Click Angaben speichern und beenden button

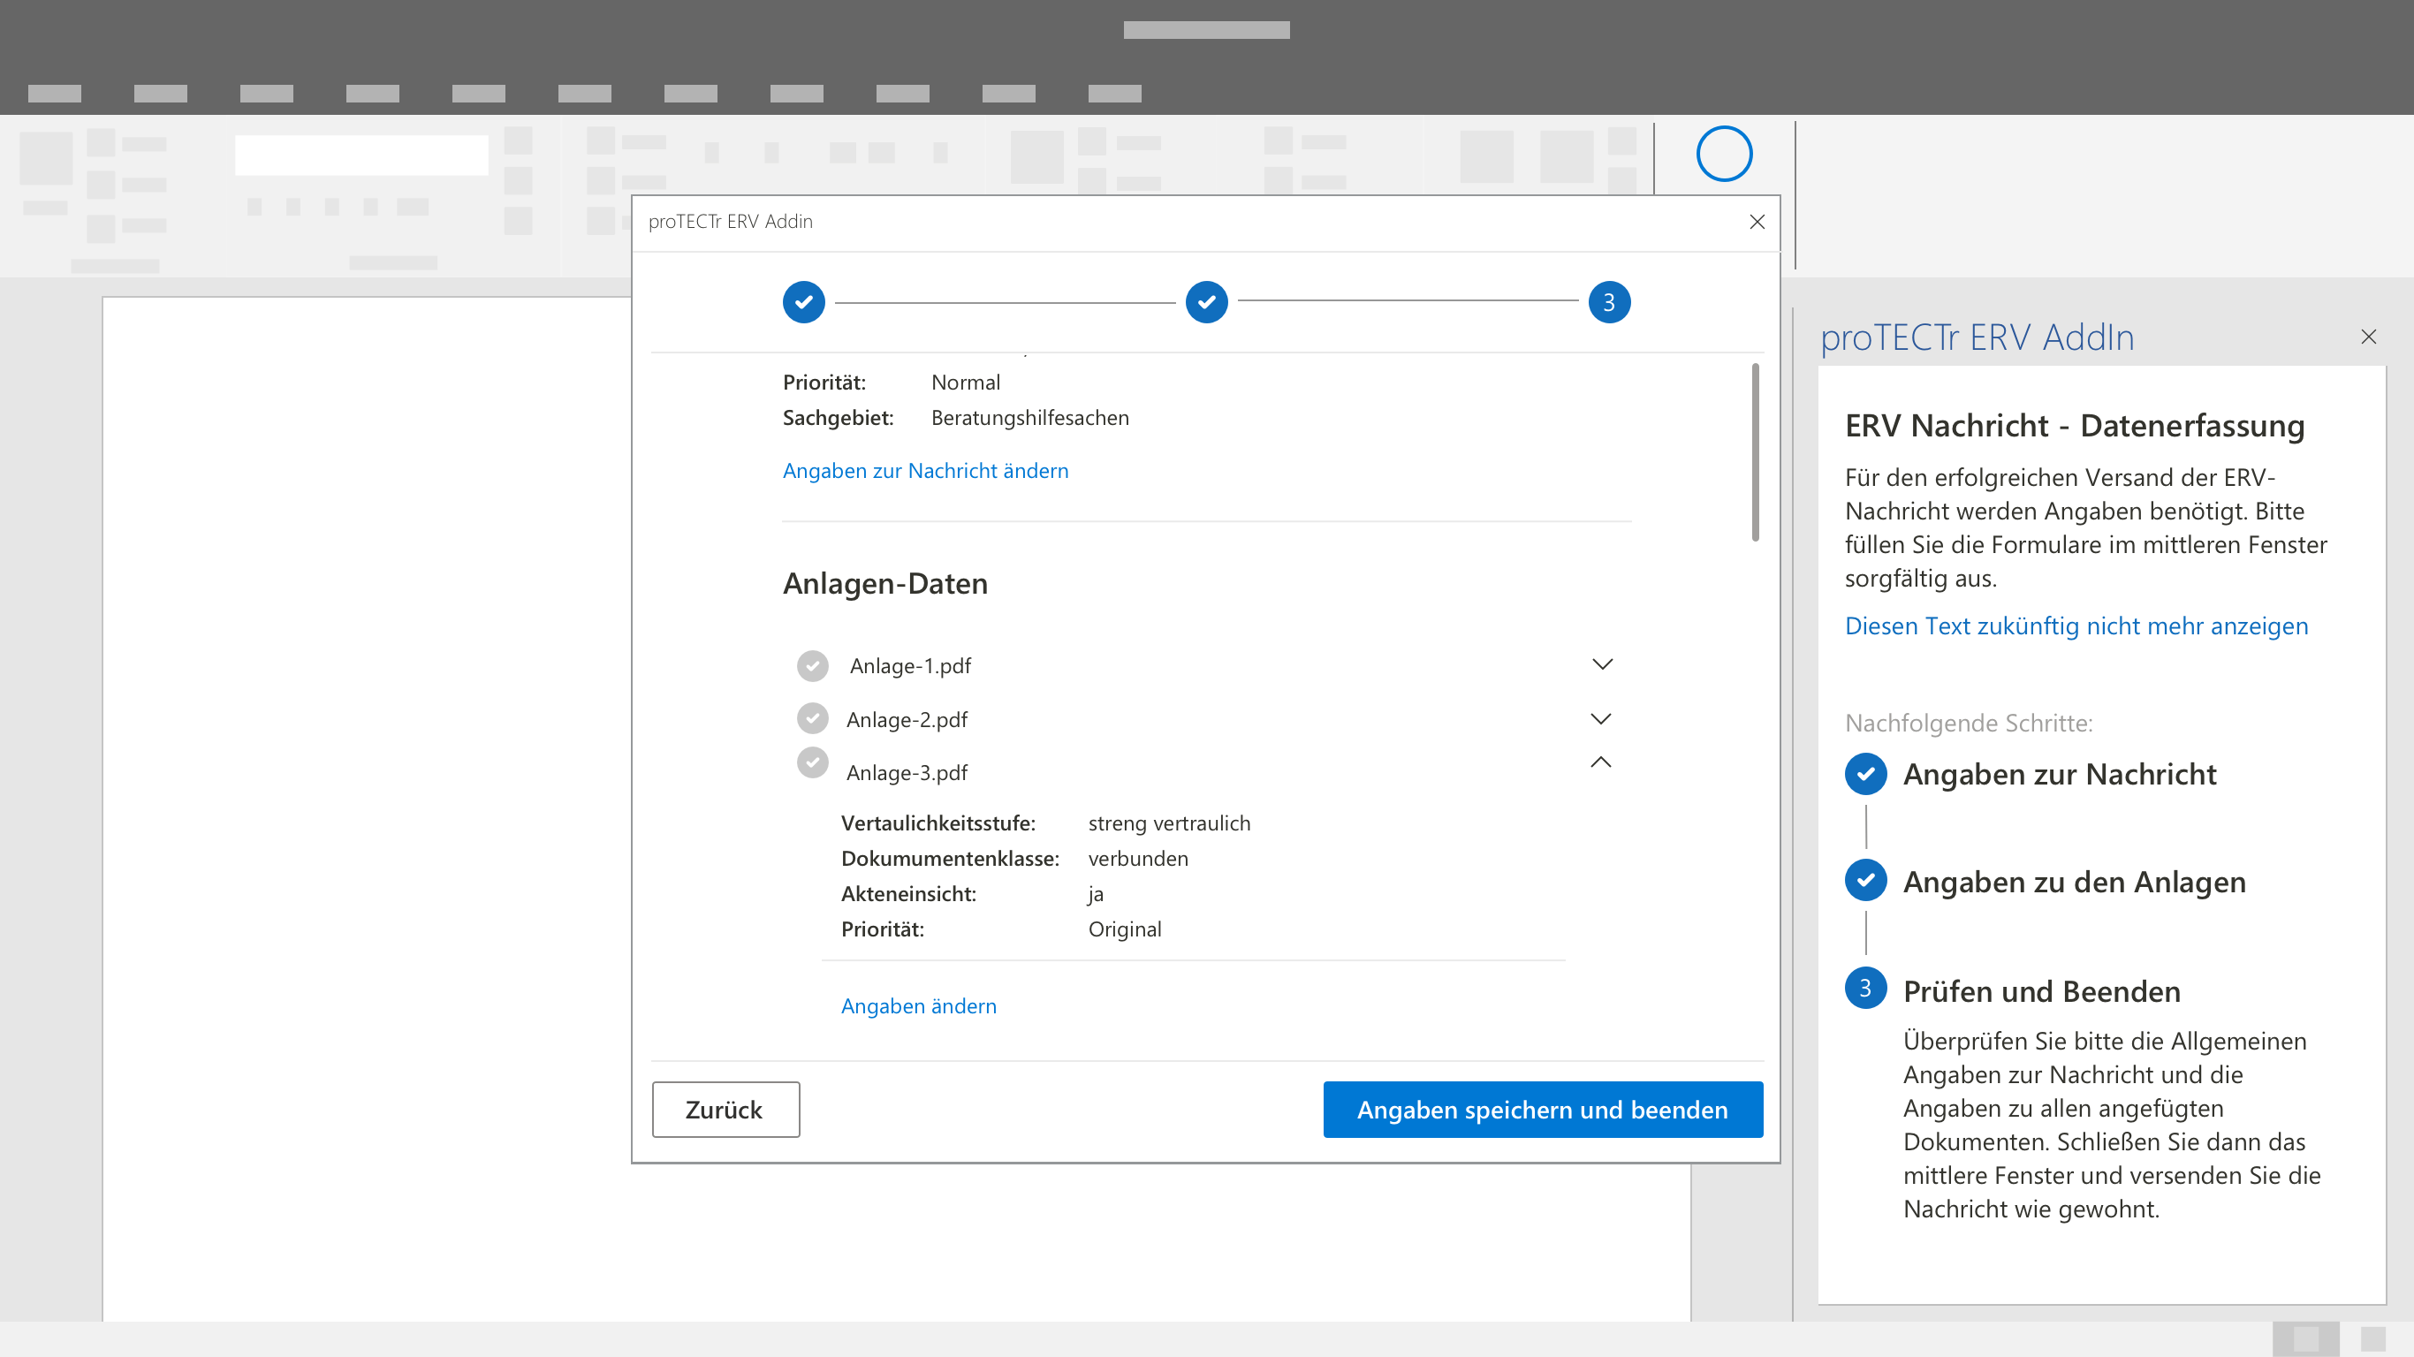pos(1542,1110)
